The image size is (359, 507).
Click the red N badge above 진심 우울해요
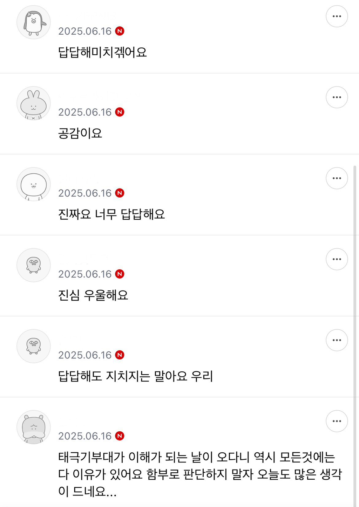120,274
